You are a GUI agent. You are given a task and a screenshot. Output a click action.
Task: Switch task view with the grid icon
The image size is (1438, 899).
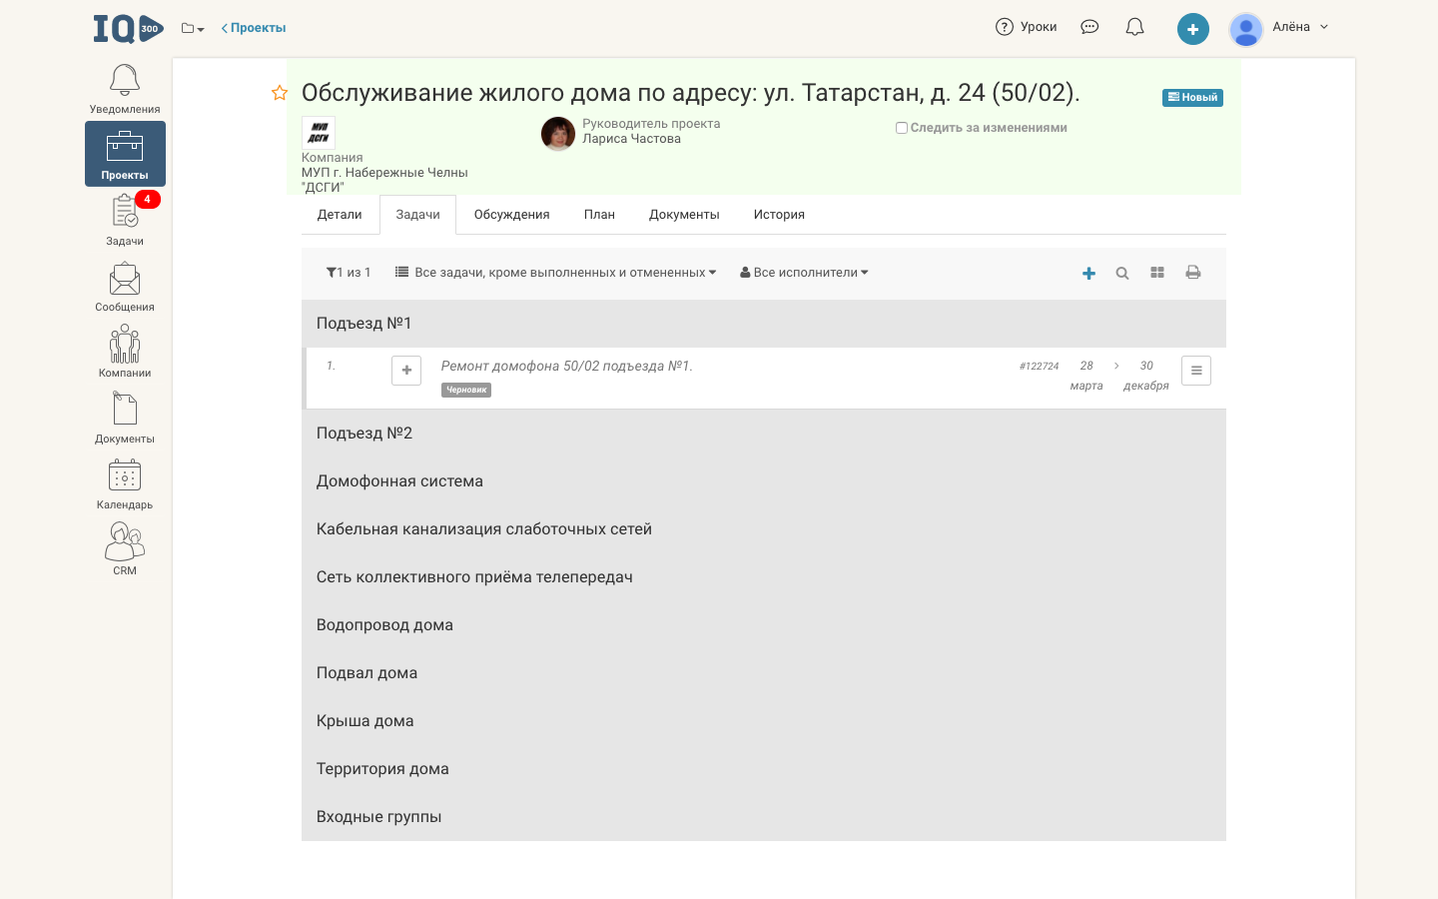[1156, 272]
